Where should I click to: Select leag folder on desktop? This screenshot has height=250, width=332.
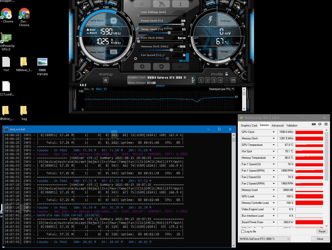coord(24,113)
